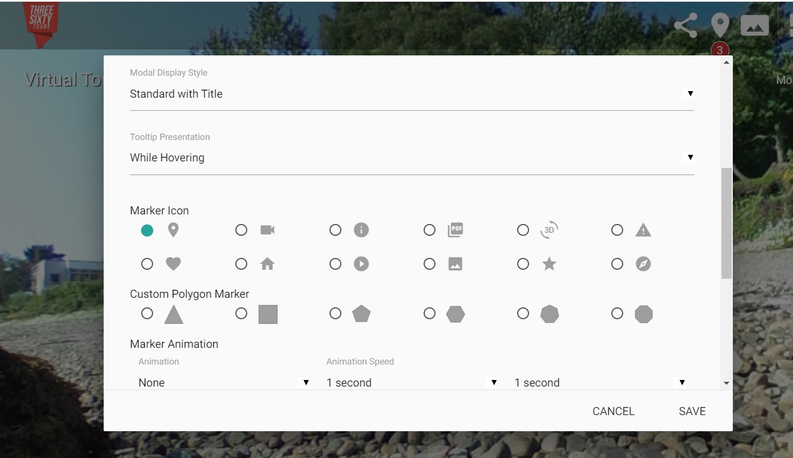Viewport: 793px width, 458px height.
Task: Select the home marker radio button
Action: tap(241, 264)
